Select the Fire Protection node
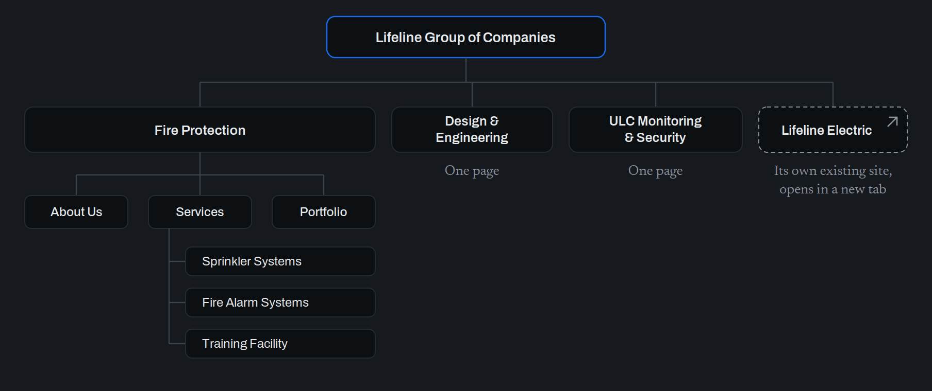 click(200, 130)
